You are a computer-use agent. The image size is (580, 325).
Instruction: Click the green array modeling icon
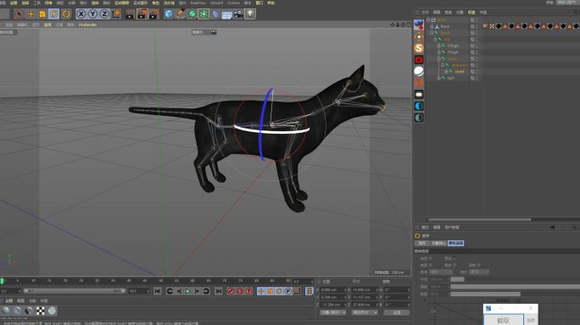[x=204, y=14]
